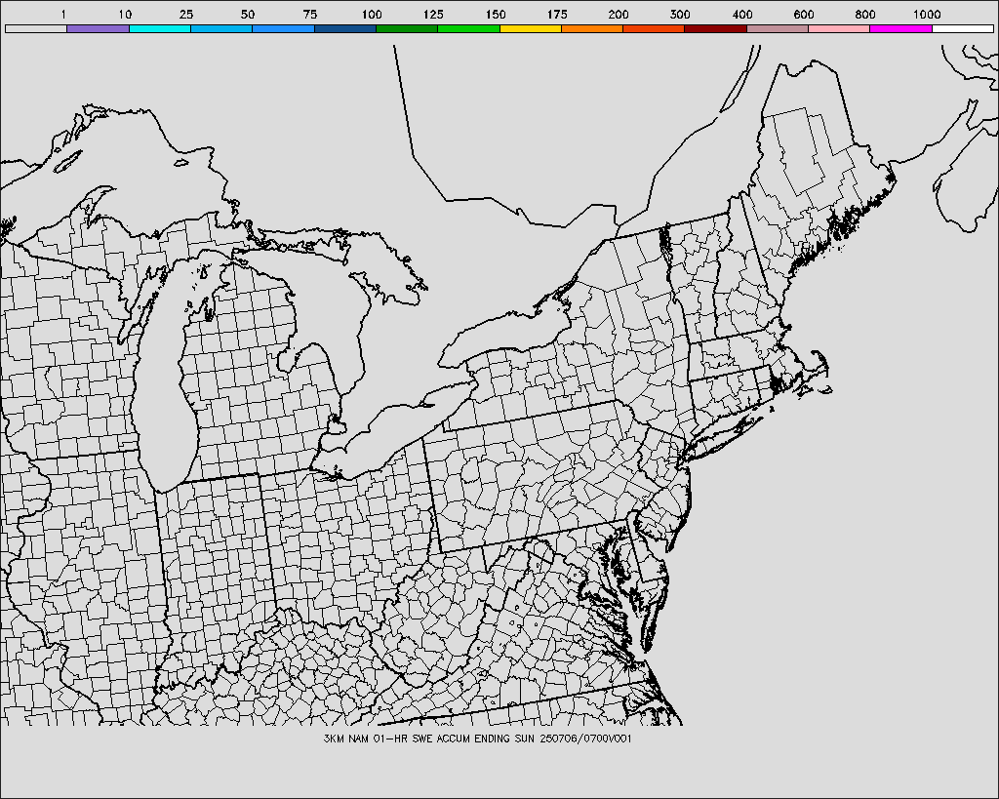Image resolution: width=999 pixels, height=799 pixels.
Task: Click the red-orange segment between 200 and 300
Action: (x=654, y=28)
